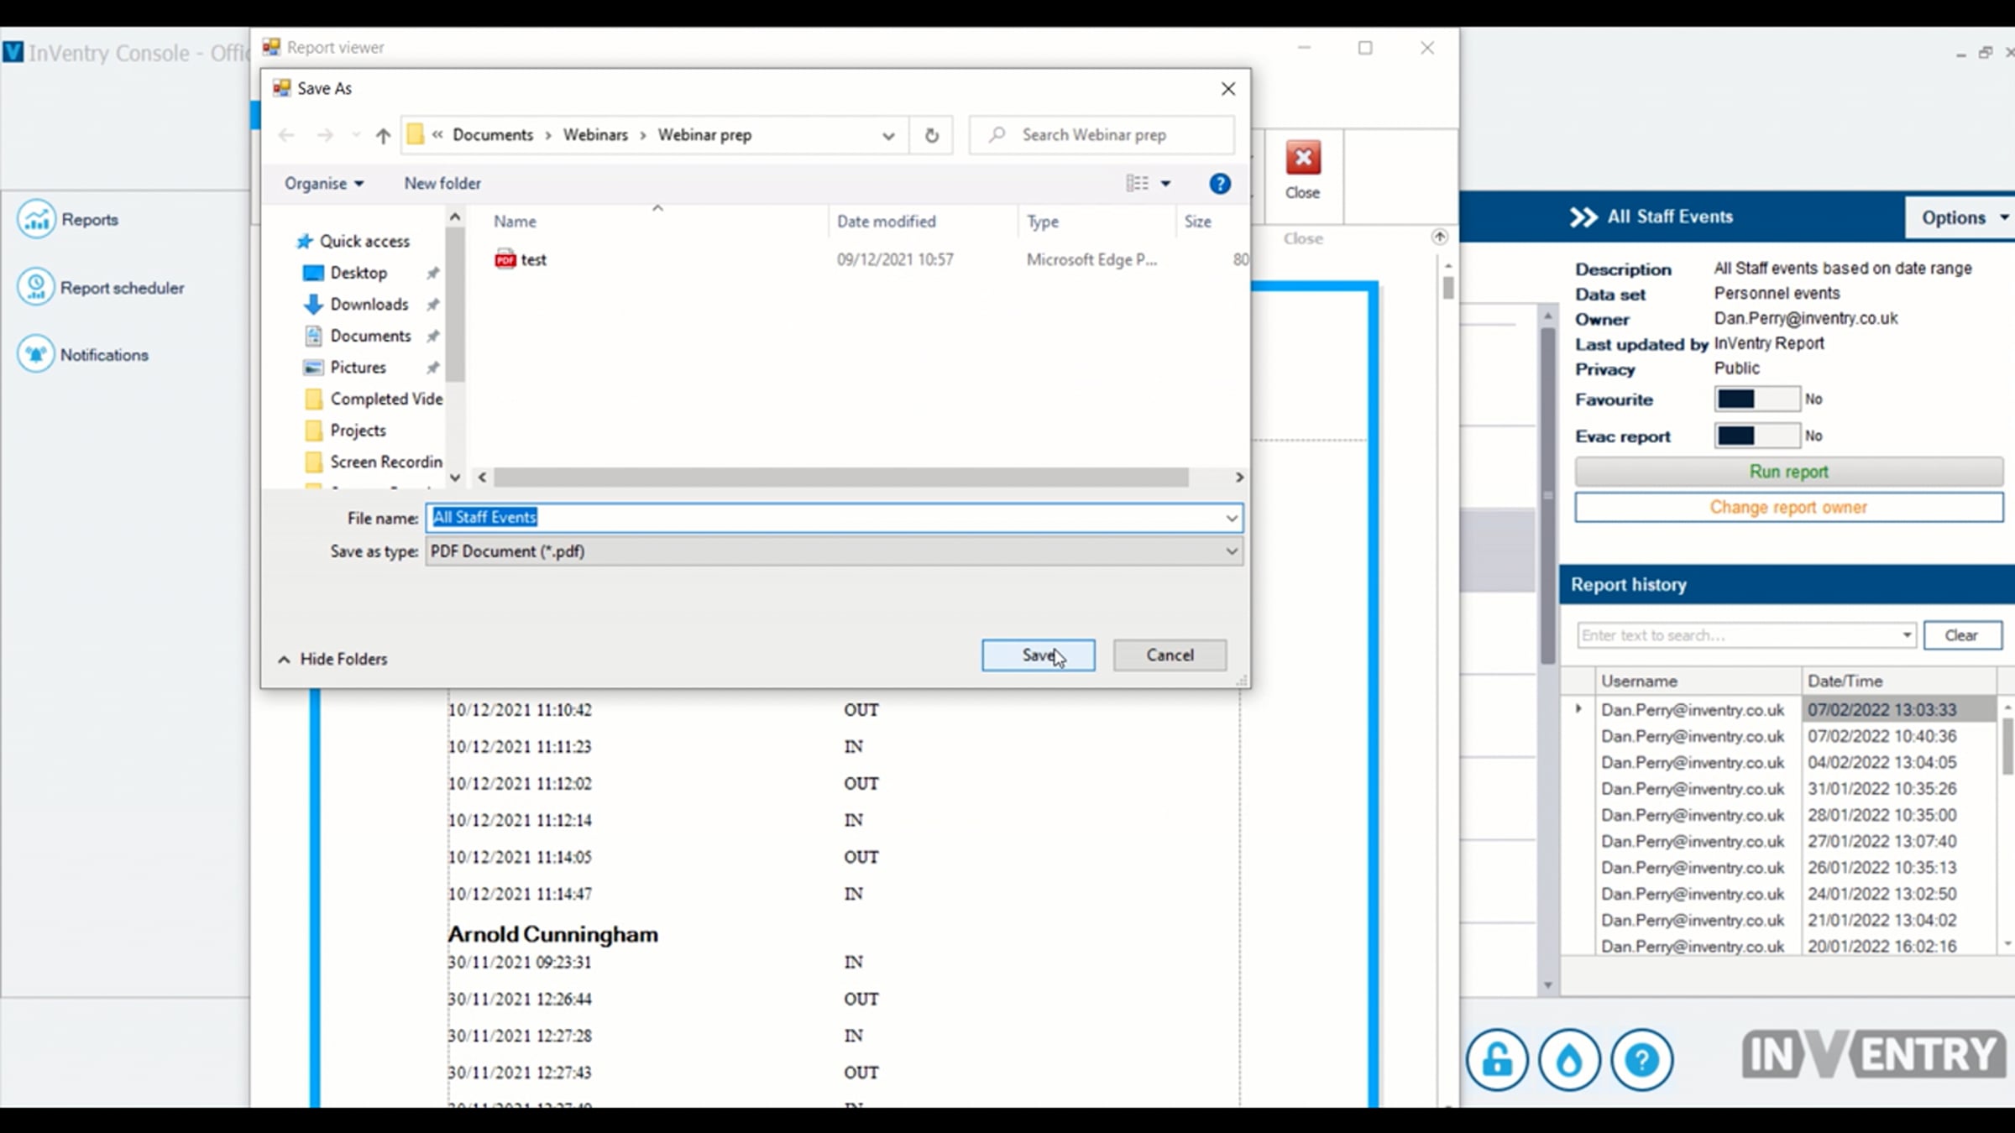This screenshot has height=1133, width=2015.
Task: Sort report history by Username column
Action: pyautogui.click(x=1698, y=681)
